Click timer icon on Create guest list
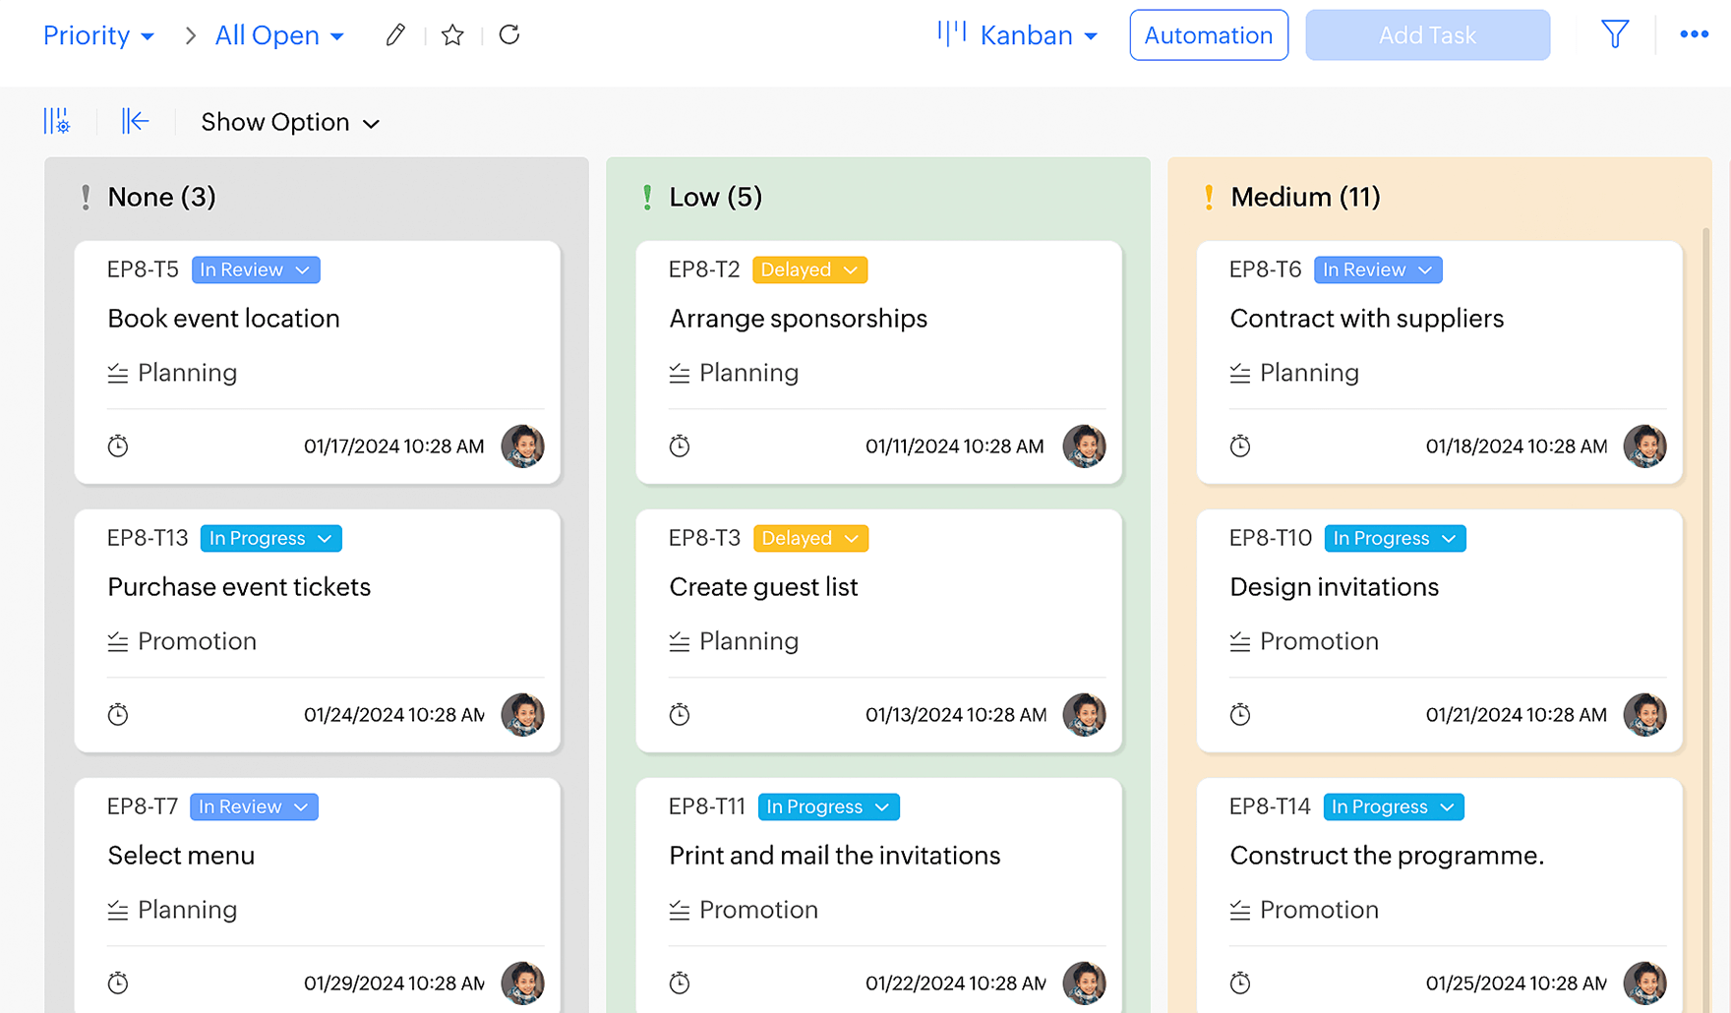1731x1013 pixels. pos(680,715)
